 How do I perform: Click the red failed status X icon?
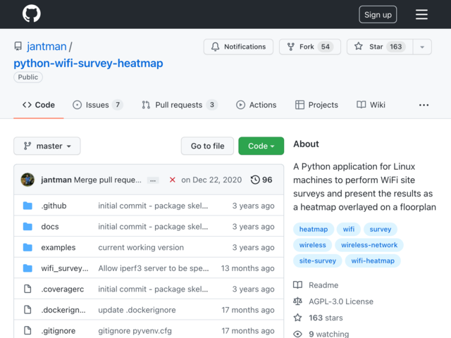click(172, 180)
